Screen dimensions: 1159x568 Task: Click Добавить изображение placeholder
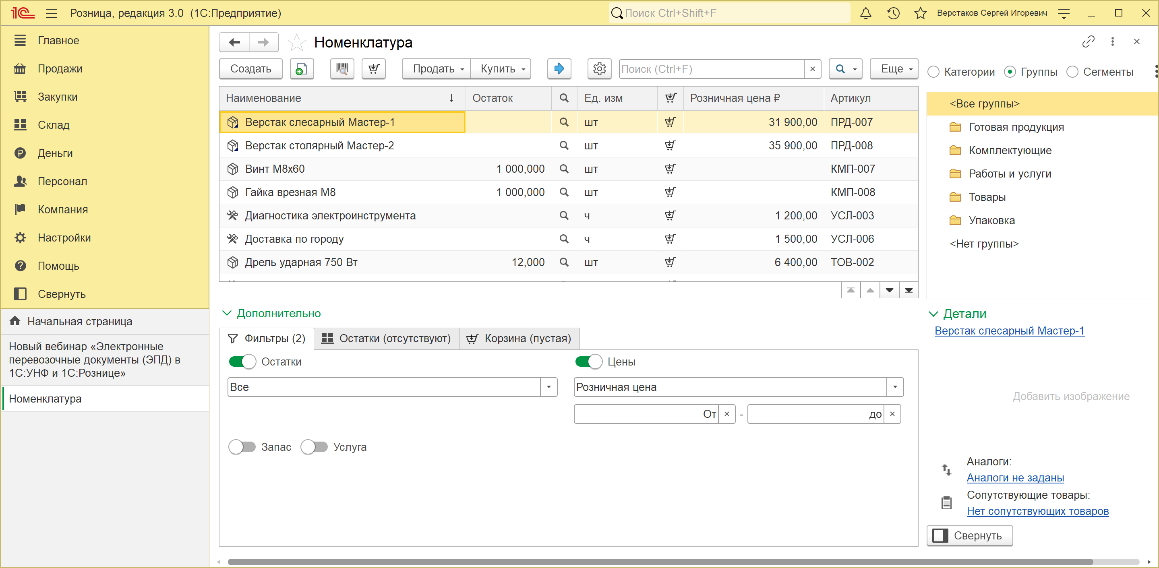point(1071,396)
